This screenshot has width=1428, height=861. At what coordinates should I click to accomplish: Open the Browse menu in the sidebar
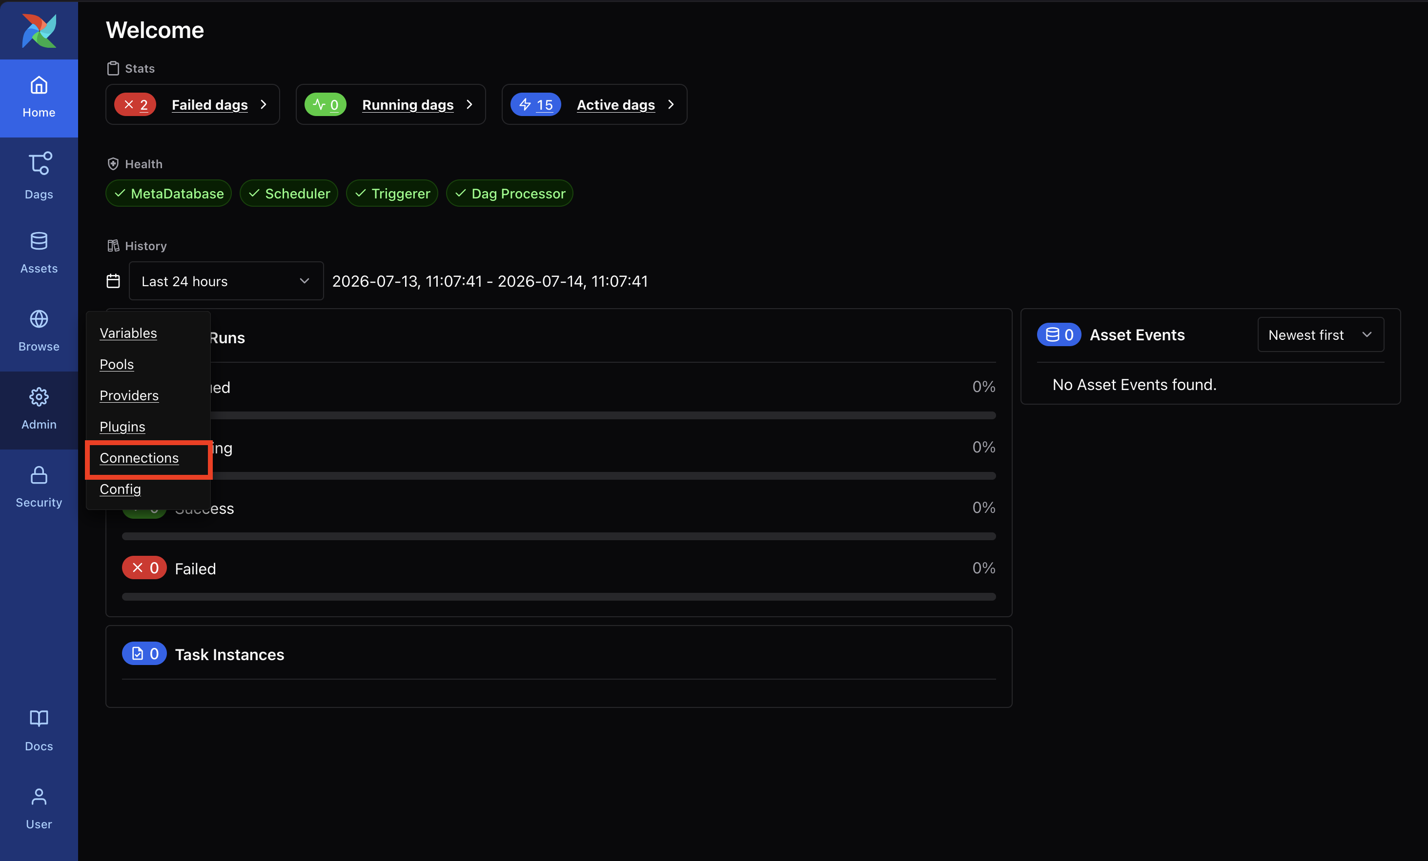pos(39,332)
